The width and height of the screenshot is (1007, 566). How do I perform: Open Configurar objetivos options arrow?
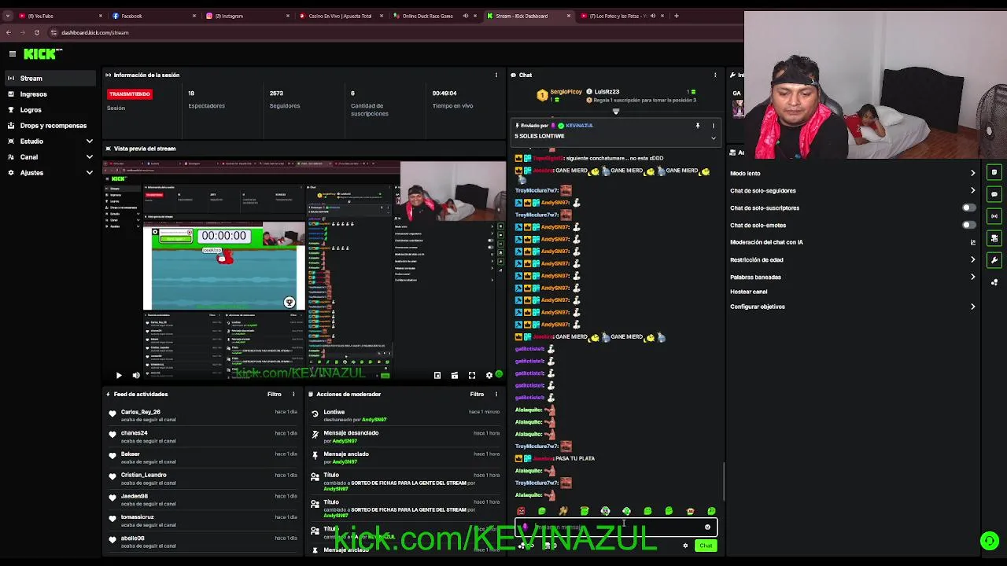coord(973,307)
